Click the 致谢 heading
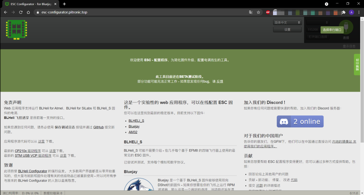364x195 pixels. click(8, 165)
